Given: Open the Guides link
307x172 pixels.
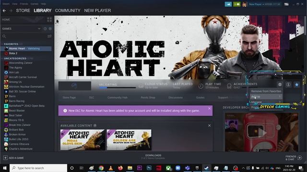Looking at the screenshot, I should (200, 97).
